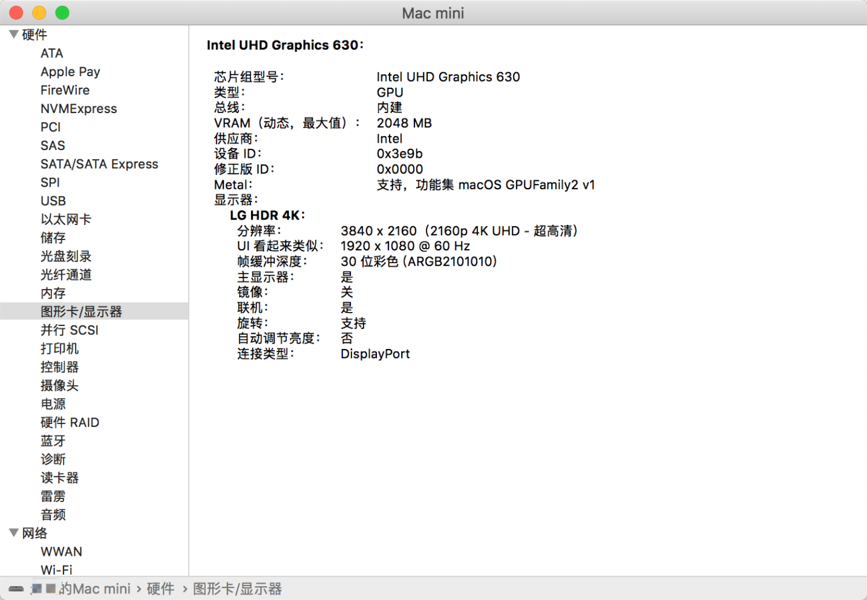Click the device ID value 0x3e9b
Image resolution: width=867 pixels, height=600 pixels.
[x=399, y=154]
